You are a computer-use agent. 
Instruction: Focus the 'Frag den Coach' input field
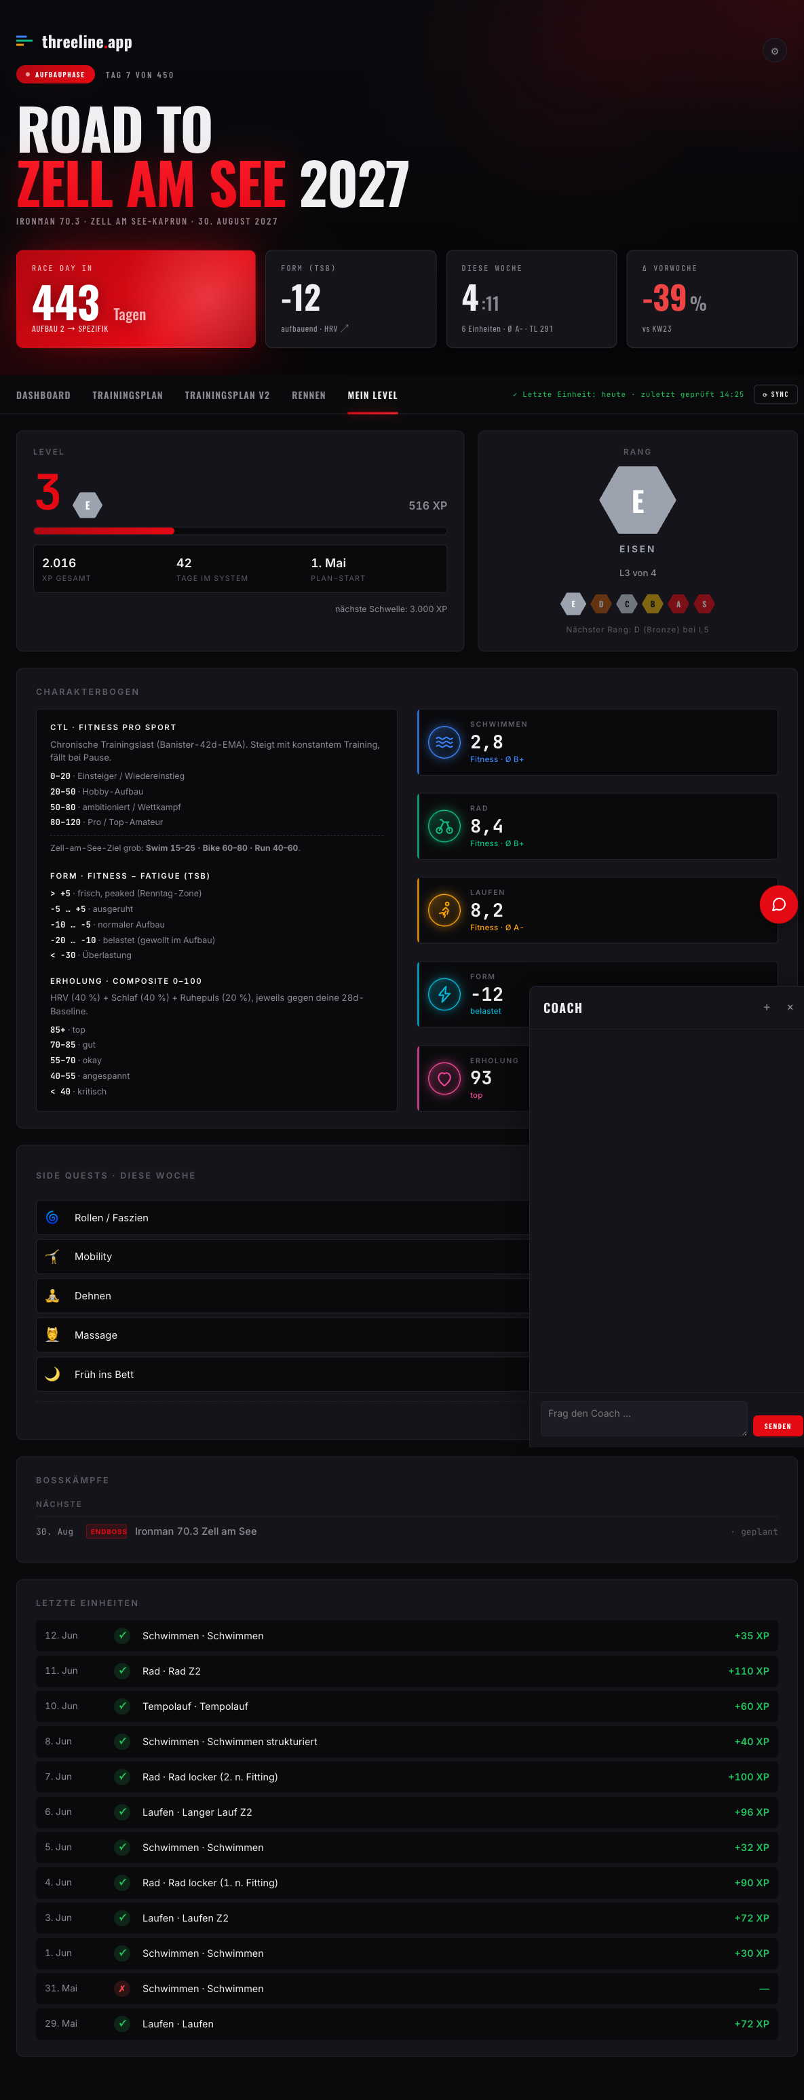(x=644, y=1419)
